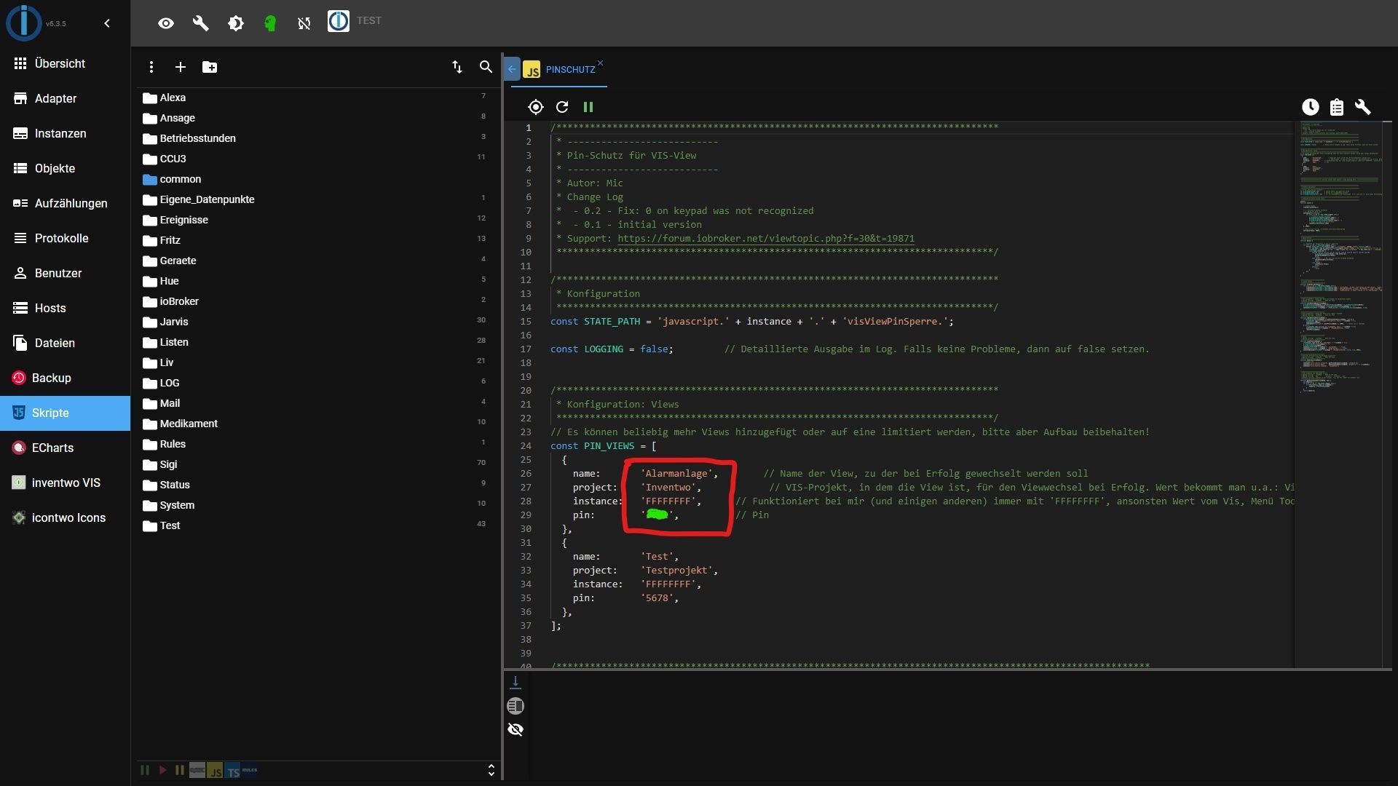
Task: Open editor settings wrench icon
Action: click(1363, 107)
